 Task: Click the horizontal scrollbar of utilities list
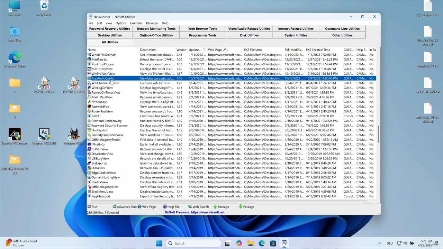click(228, 201)
